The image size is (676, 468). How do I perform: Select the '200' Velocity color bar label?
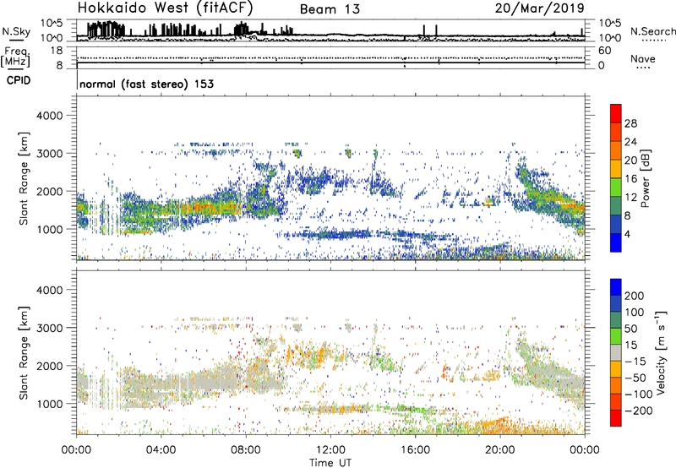pos(635,296)
